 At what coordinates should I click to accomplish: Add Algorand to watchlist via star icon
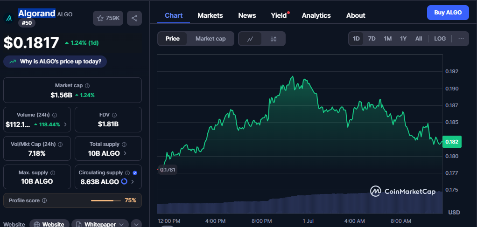point(100,18)
